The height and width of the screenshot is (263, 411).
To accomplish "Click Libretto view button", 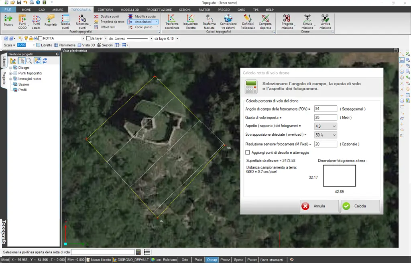I will pyautogui.click(x=44, y=45).
